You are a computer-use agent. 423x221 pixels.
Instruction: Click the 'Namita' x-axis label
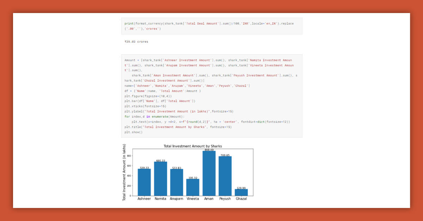pyautogui.click(x=160, y=199)
